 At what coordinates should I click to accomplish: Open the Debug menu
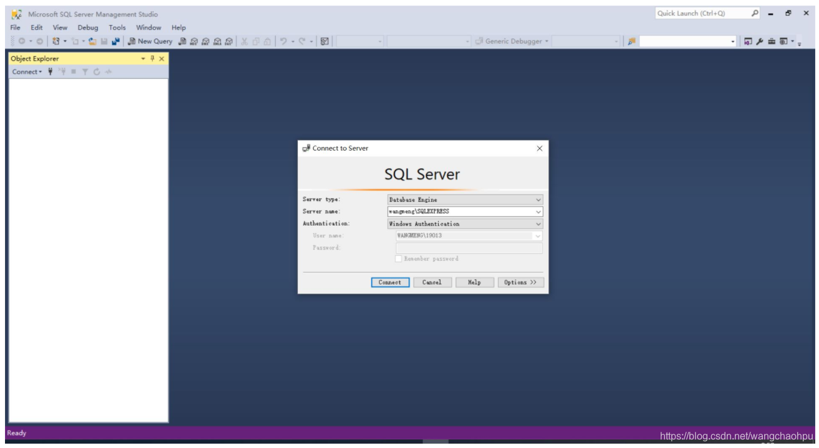89,27
